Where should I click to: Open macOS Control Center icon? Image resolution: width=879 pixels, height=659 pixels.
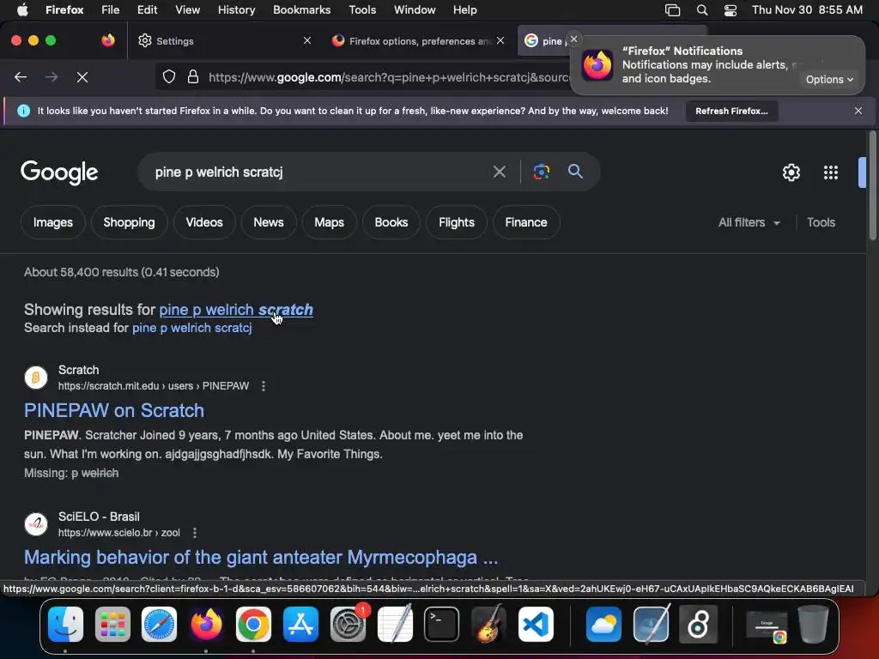tap(730, 10)
